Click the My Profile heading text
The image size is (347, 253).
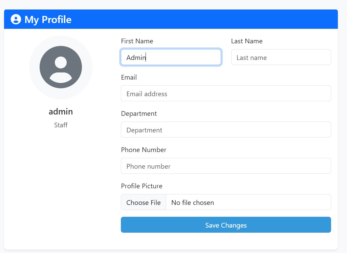coord(48,20)
